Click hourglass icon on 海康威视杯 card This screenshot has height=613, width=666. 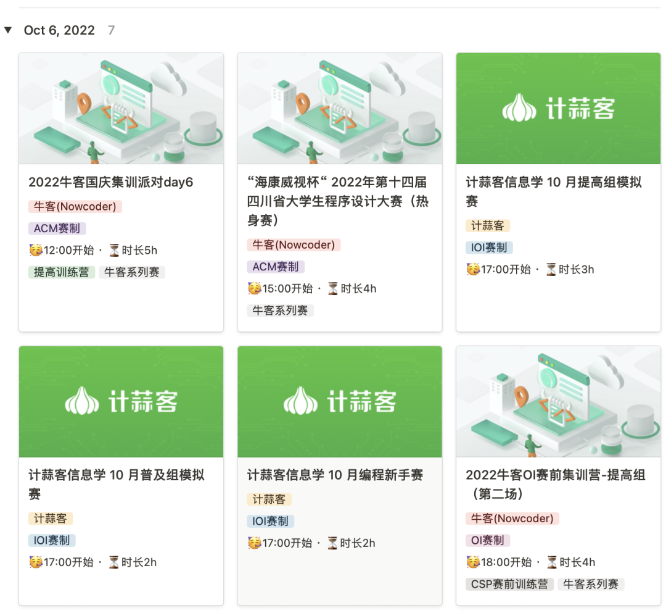(x=333, y=289)
